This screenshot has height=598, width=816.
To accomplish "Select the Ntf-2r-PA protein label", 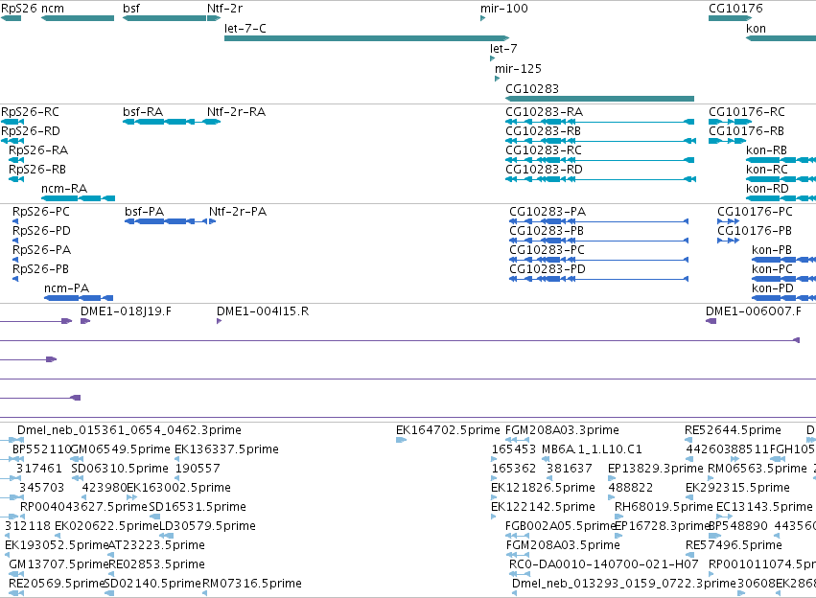I will (237, 212).
